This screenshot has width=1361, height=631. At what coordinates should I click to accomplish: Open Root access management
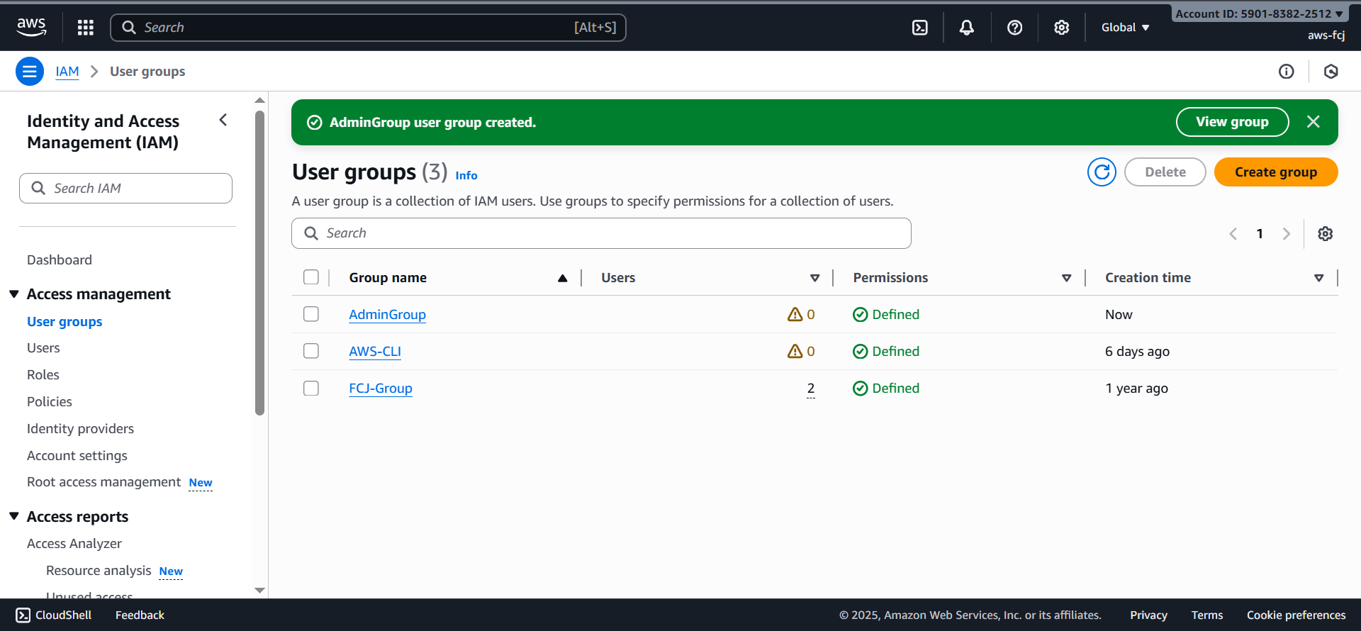(x=104, y=482)
